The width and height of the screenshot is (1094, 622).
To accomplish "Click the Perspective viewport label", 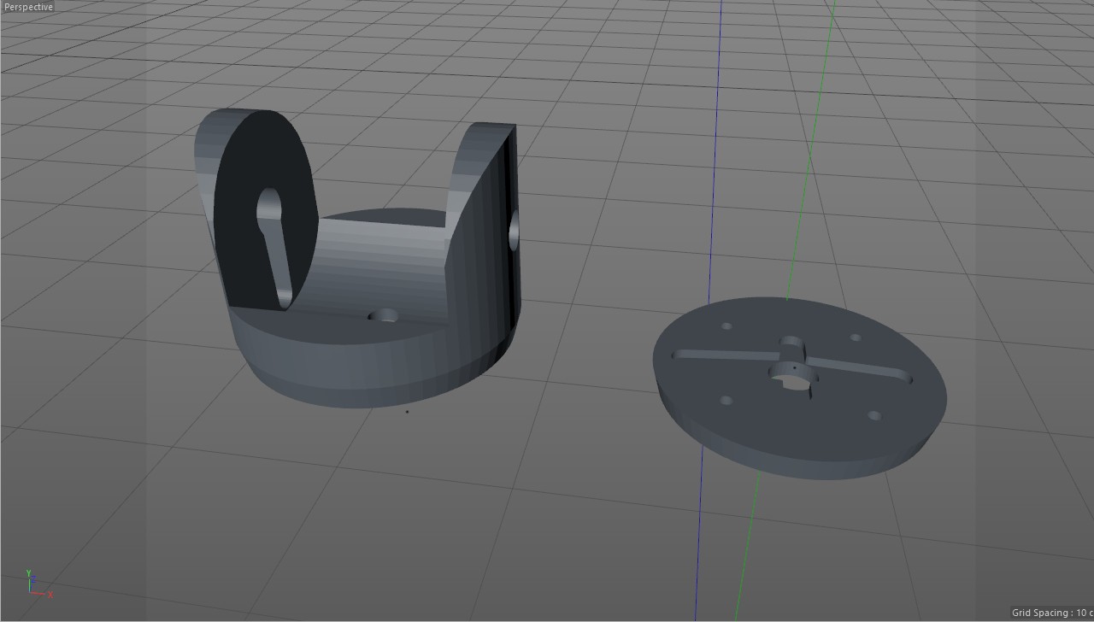I will pyautogui.click(x=28, y=7).
